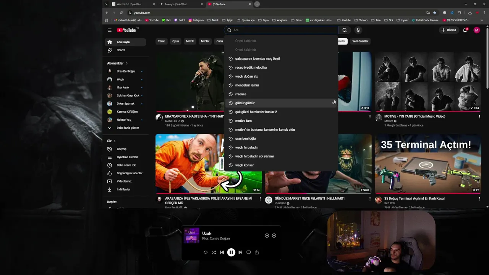Pick suggestion mendebur lemur
Image resolution: width=489 pixels, height=275 pixels.
point(281,85)
